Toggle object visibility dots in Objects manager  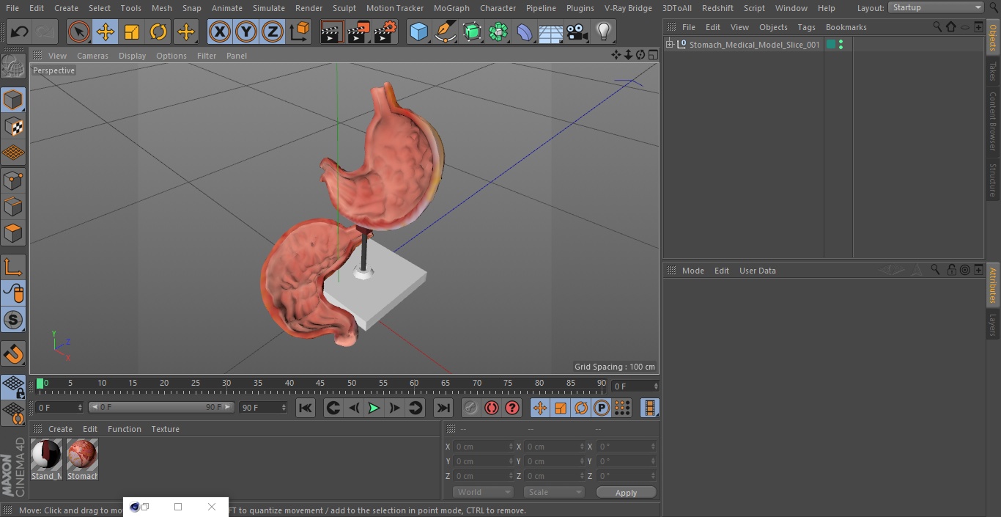pos(841,45)
